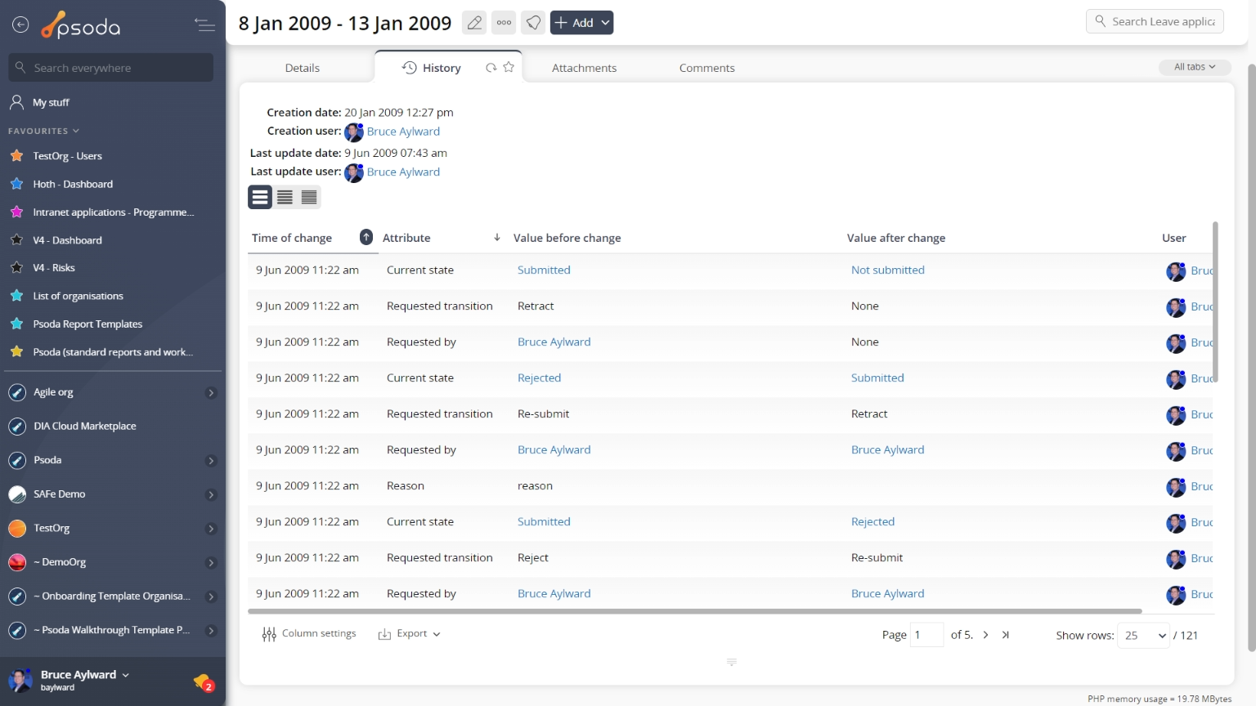This screenshot has width=1256, height=706.
Task: Open the TestOrg - Users favourite
Action: 67,156
